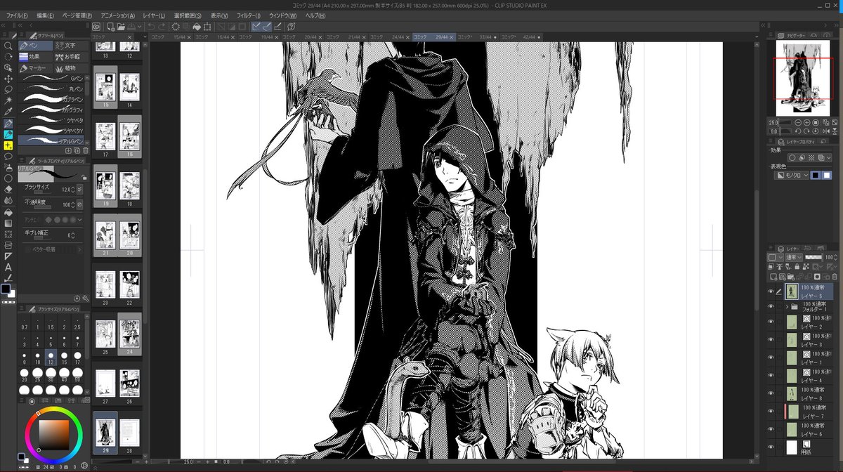Hide レイヤー 7 with eye icon
The height and width of the screenshot is (472, 843).
[771, 412]
